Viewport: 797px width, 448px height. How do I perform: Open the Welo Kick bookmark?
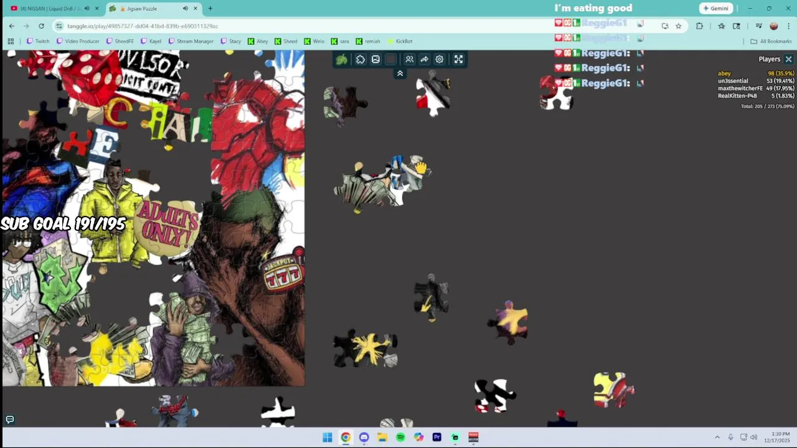click(x=314, y=41)
